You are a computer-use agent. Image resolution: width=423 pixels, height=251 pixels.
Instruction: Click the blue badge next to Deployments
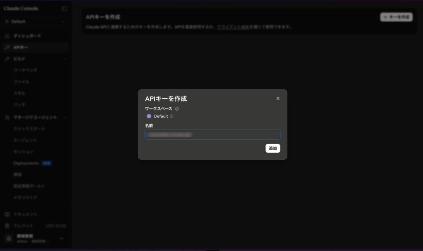47,163
